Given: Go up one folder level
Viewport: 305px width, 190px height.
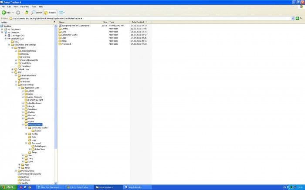Looking at the screenshot, I should click(x=27, y=13).
